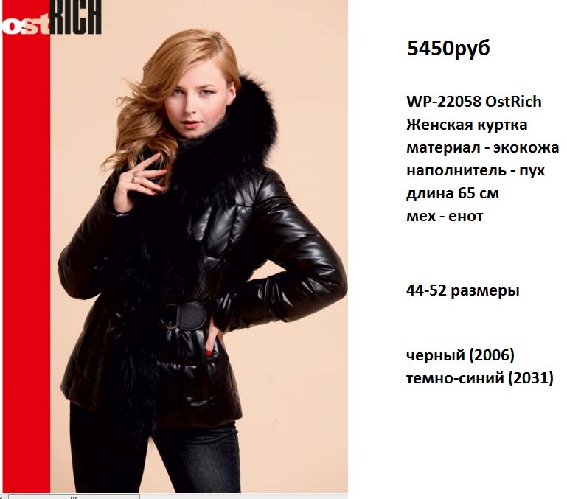The image size is (567, 499).
Task: Click the OstRich brand logo
Action: tap(52, 18)
